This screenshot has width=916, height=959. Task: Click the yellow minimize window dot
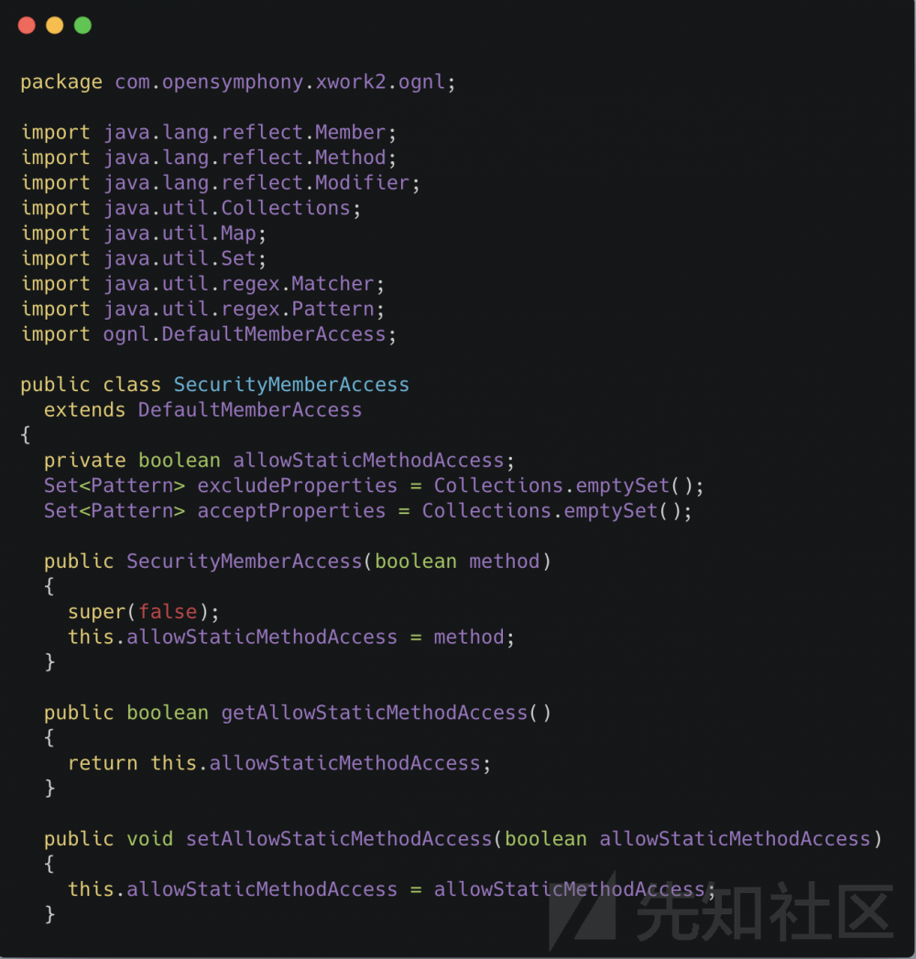coord(55,25)
